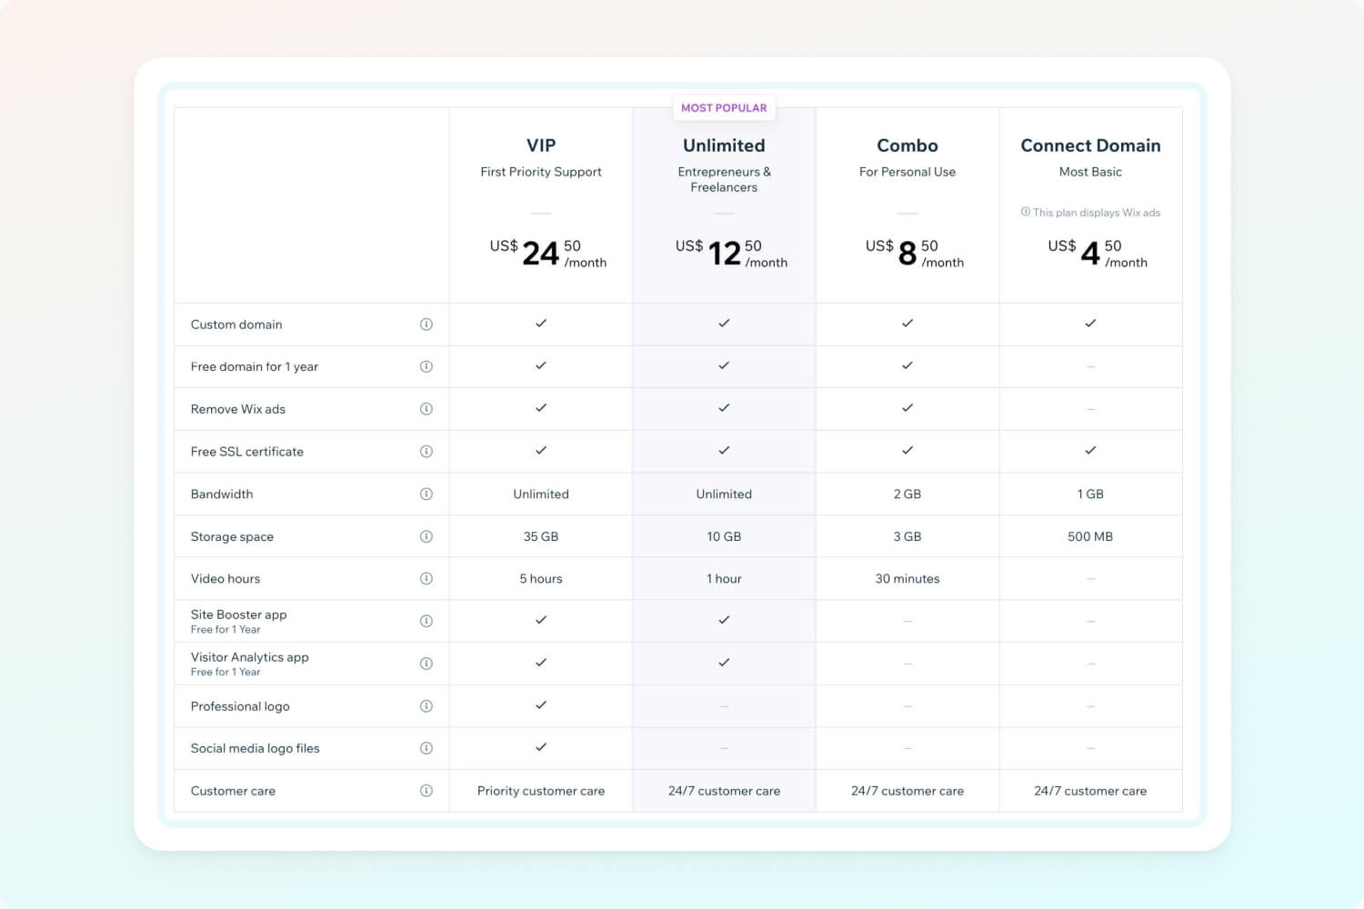Screen dimensions: 1364x909
Task: Select the Unlimited plan checkmark in the Custom domain row
Action: [x=724, y=324]
